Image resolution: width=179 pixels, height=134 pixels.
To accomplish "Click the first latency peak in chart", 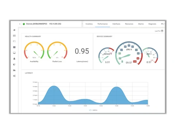I will [x=54, y=86].
